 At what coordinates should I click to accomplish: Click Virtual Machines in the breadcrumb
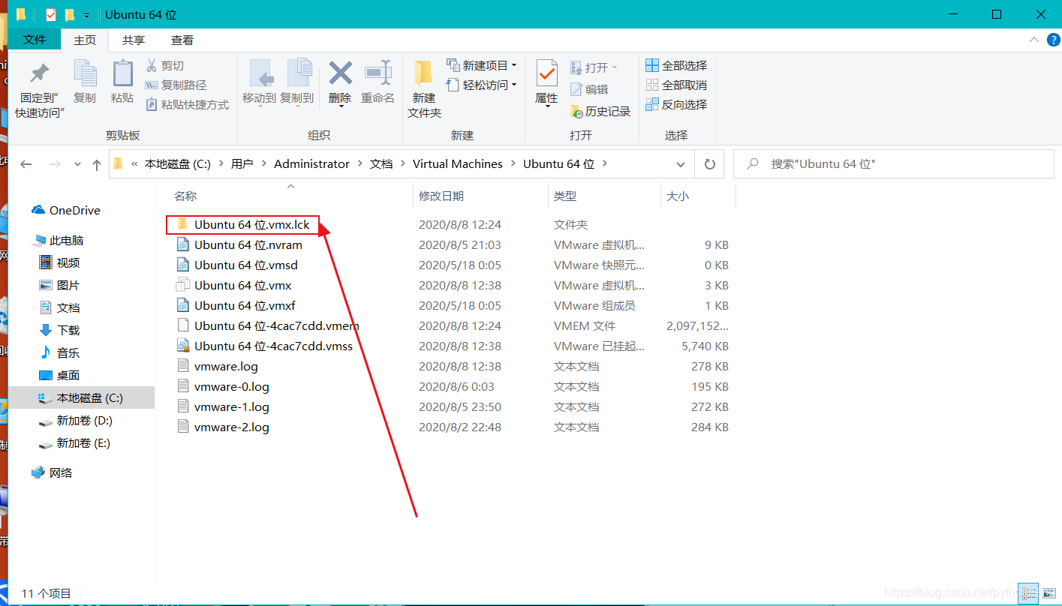tap(458, 164)
